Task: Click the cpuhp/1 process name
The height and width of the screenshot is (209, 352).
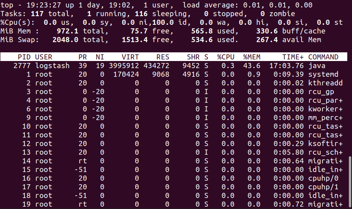Action: point(323,187)
